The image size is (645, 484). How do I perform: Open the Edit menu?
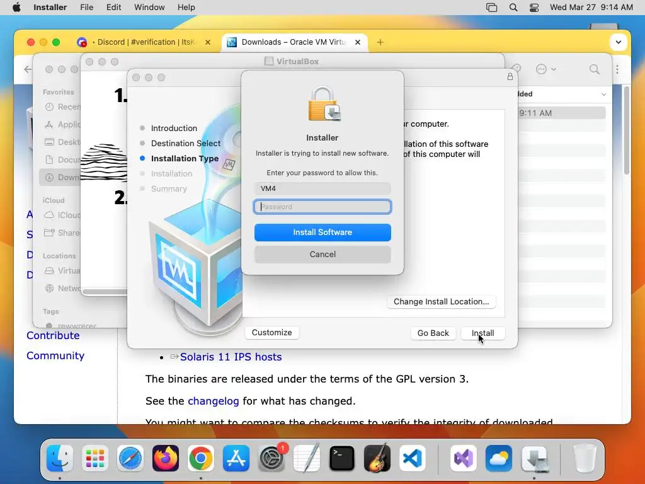pos(113,8)
